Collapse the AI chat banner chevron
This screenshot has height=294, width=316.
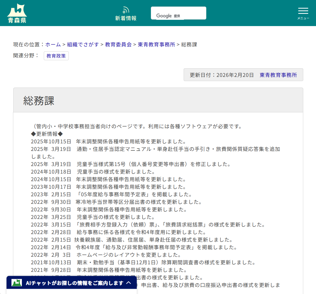(129, 283)
